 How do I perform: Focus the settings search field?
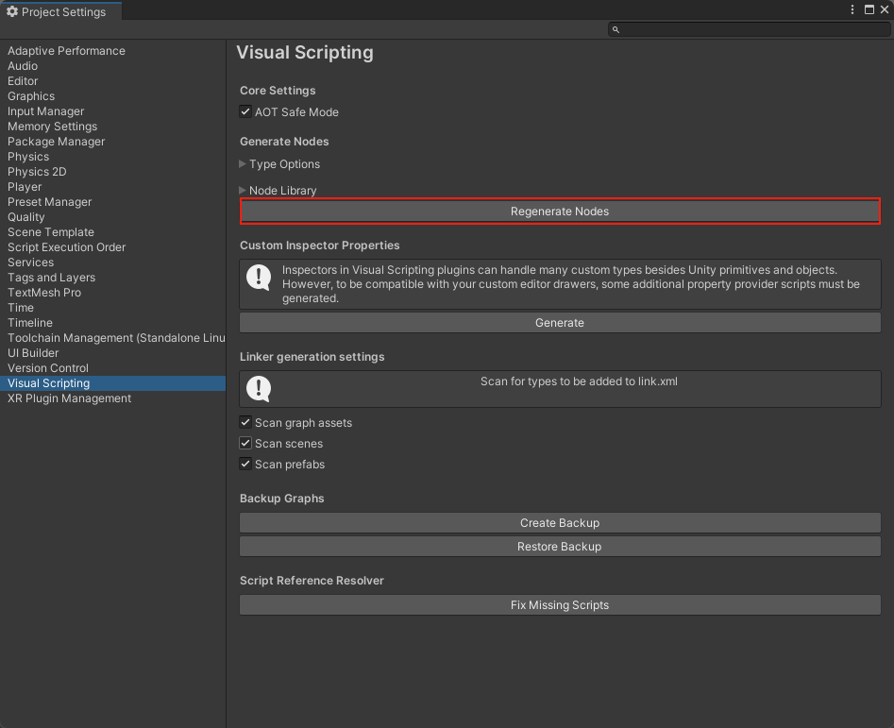pos(749,29)
